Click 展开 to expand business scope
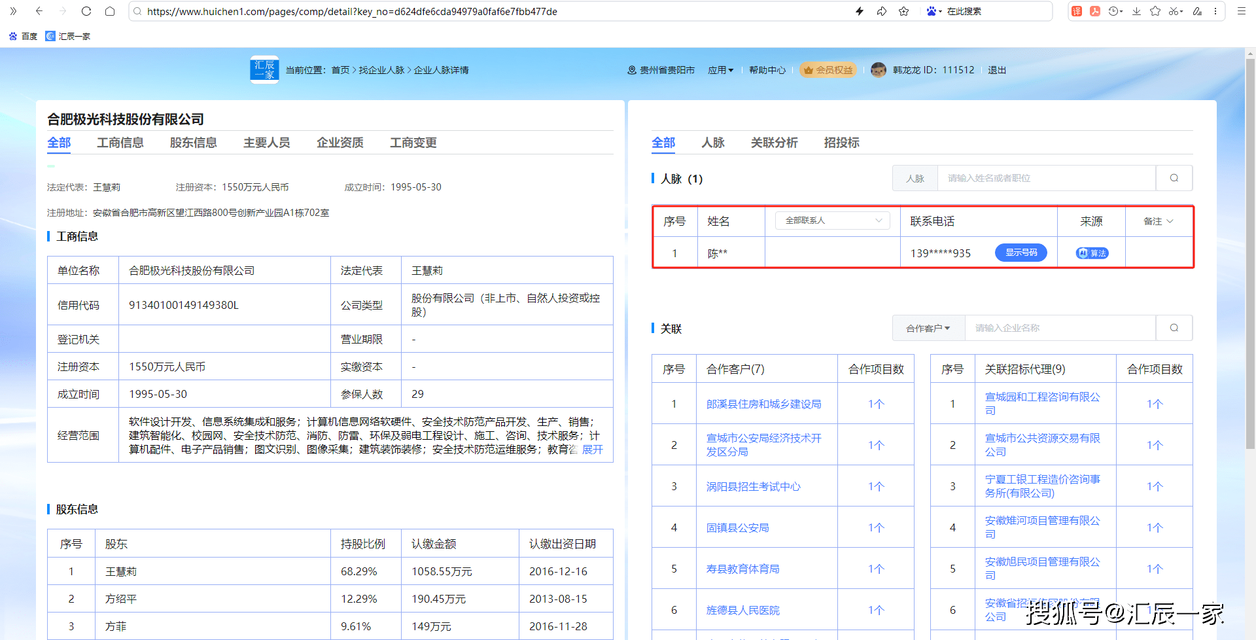The image size is (1256, 640). coord(593,450)
